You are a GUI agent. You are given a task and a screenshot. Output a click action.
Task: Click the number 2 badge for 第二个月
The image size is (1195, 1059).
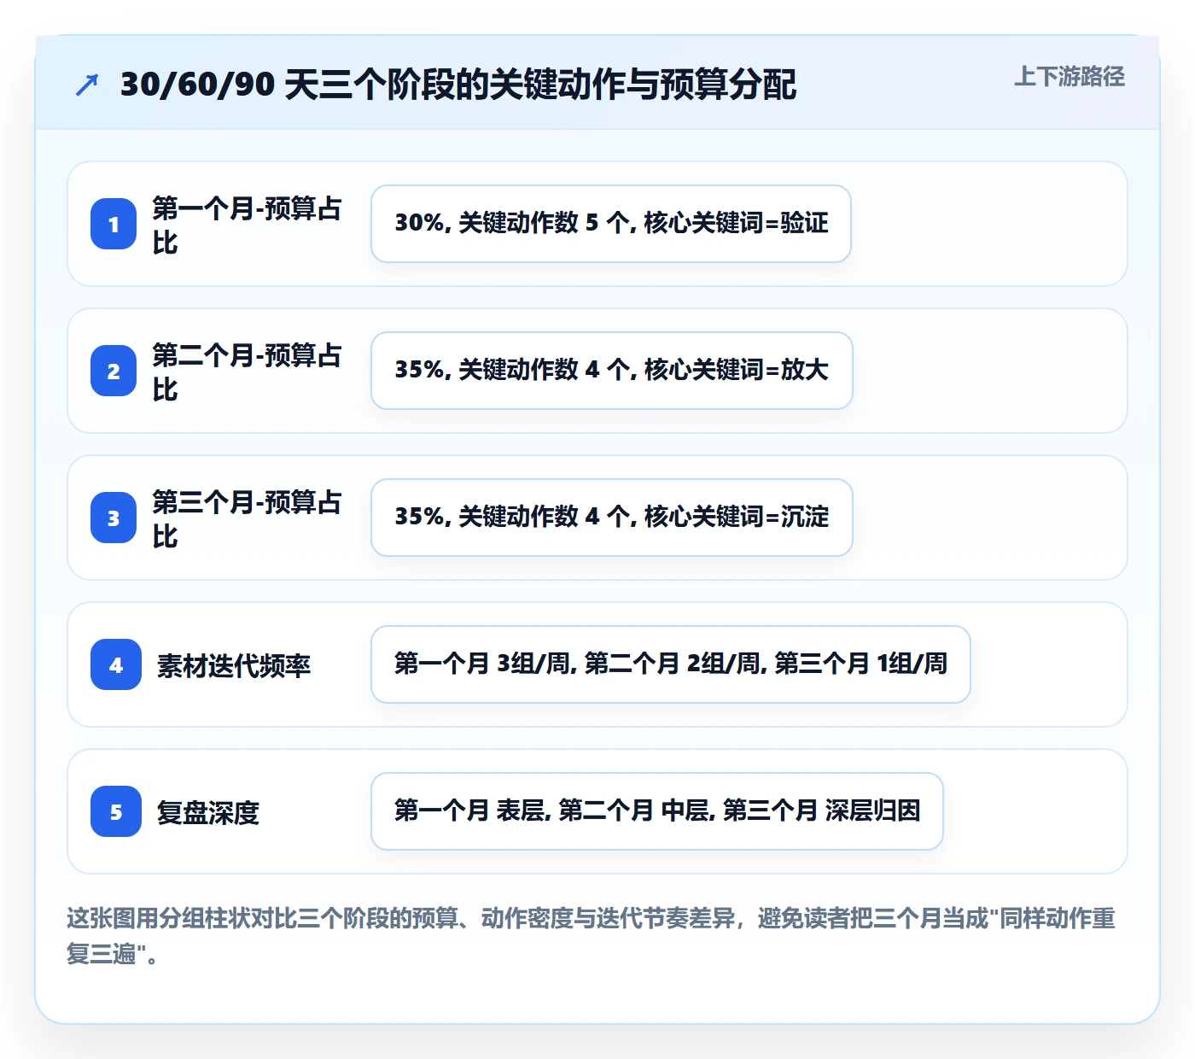point(114,371)
